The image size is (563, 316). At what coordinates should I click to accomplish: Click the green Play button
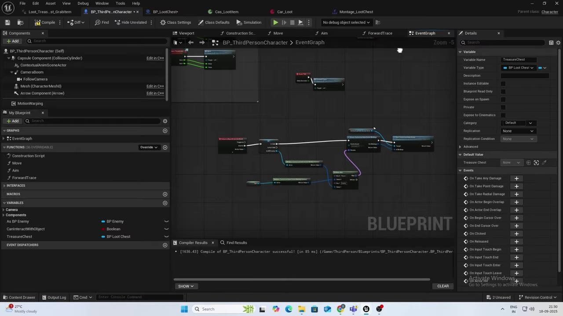coord(275,22)
